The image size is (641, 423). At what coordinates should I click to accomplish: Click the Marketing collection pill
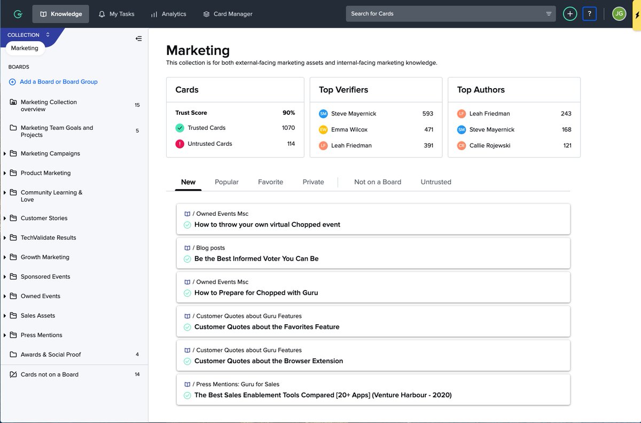pos(25,48)
